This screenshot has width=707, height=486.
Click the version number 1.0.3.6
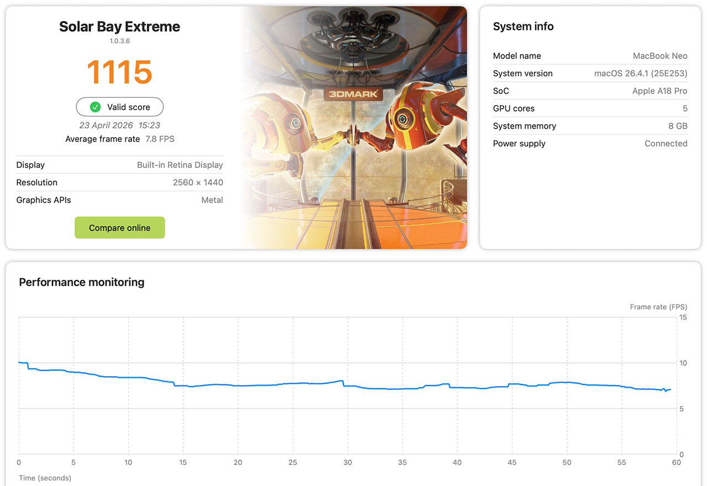tap(119, 40)
